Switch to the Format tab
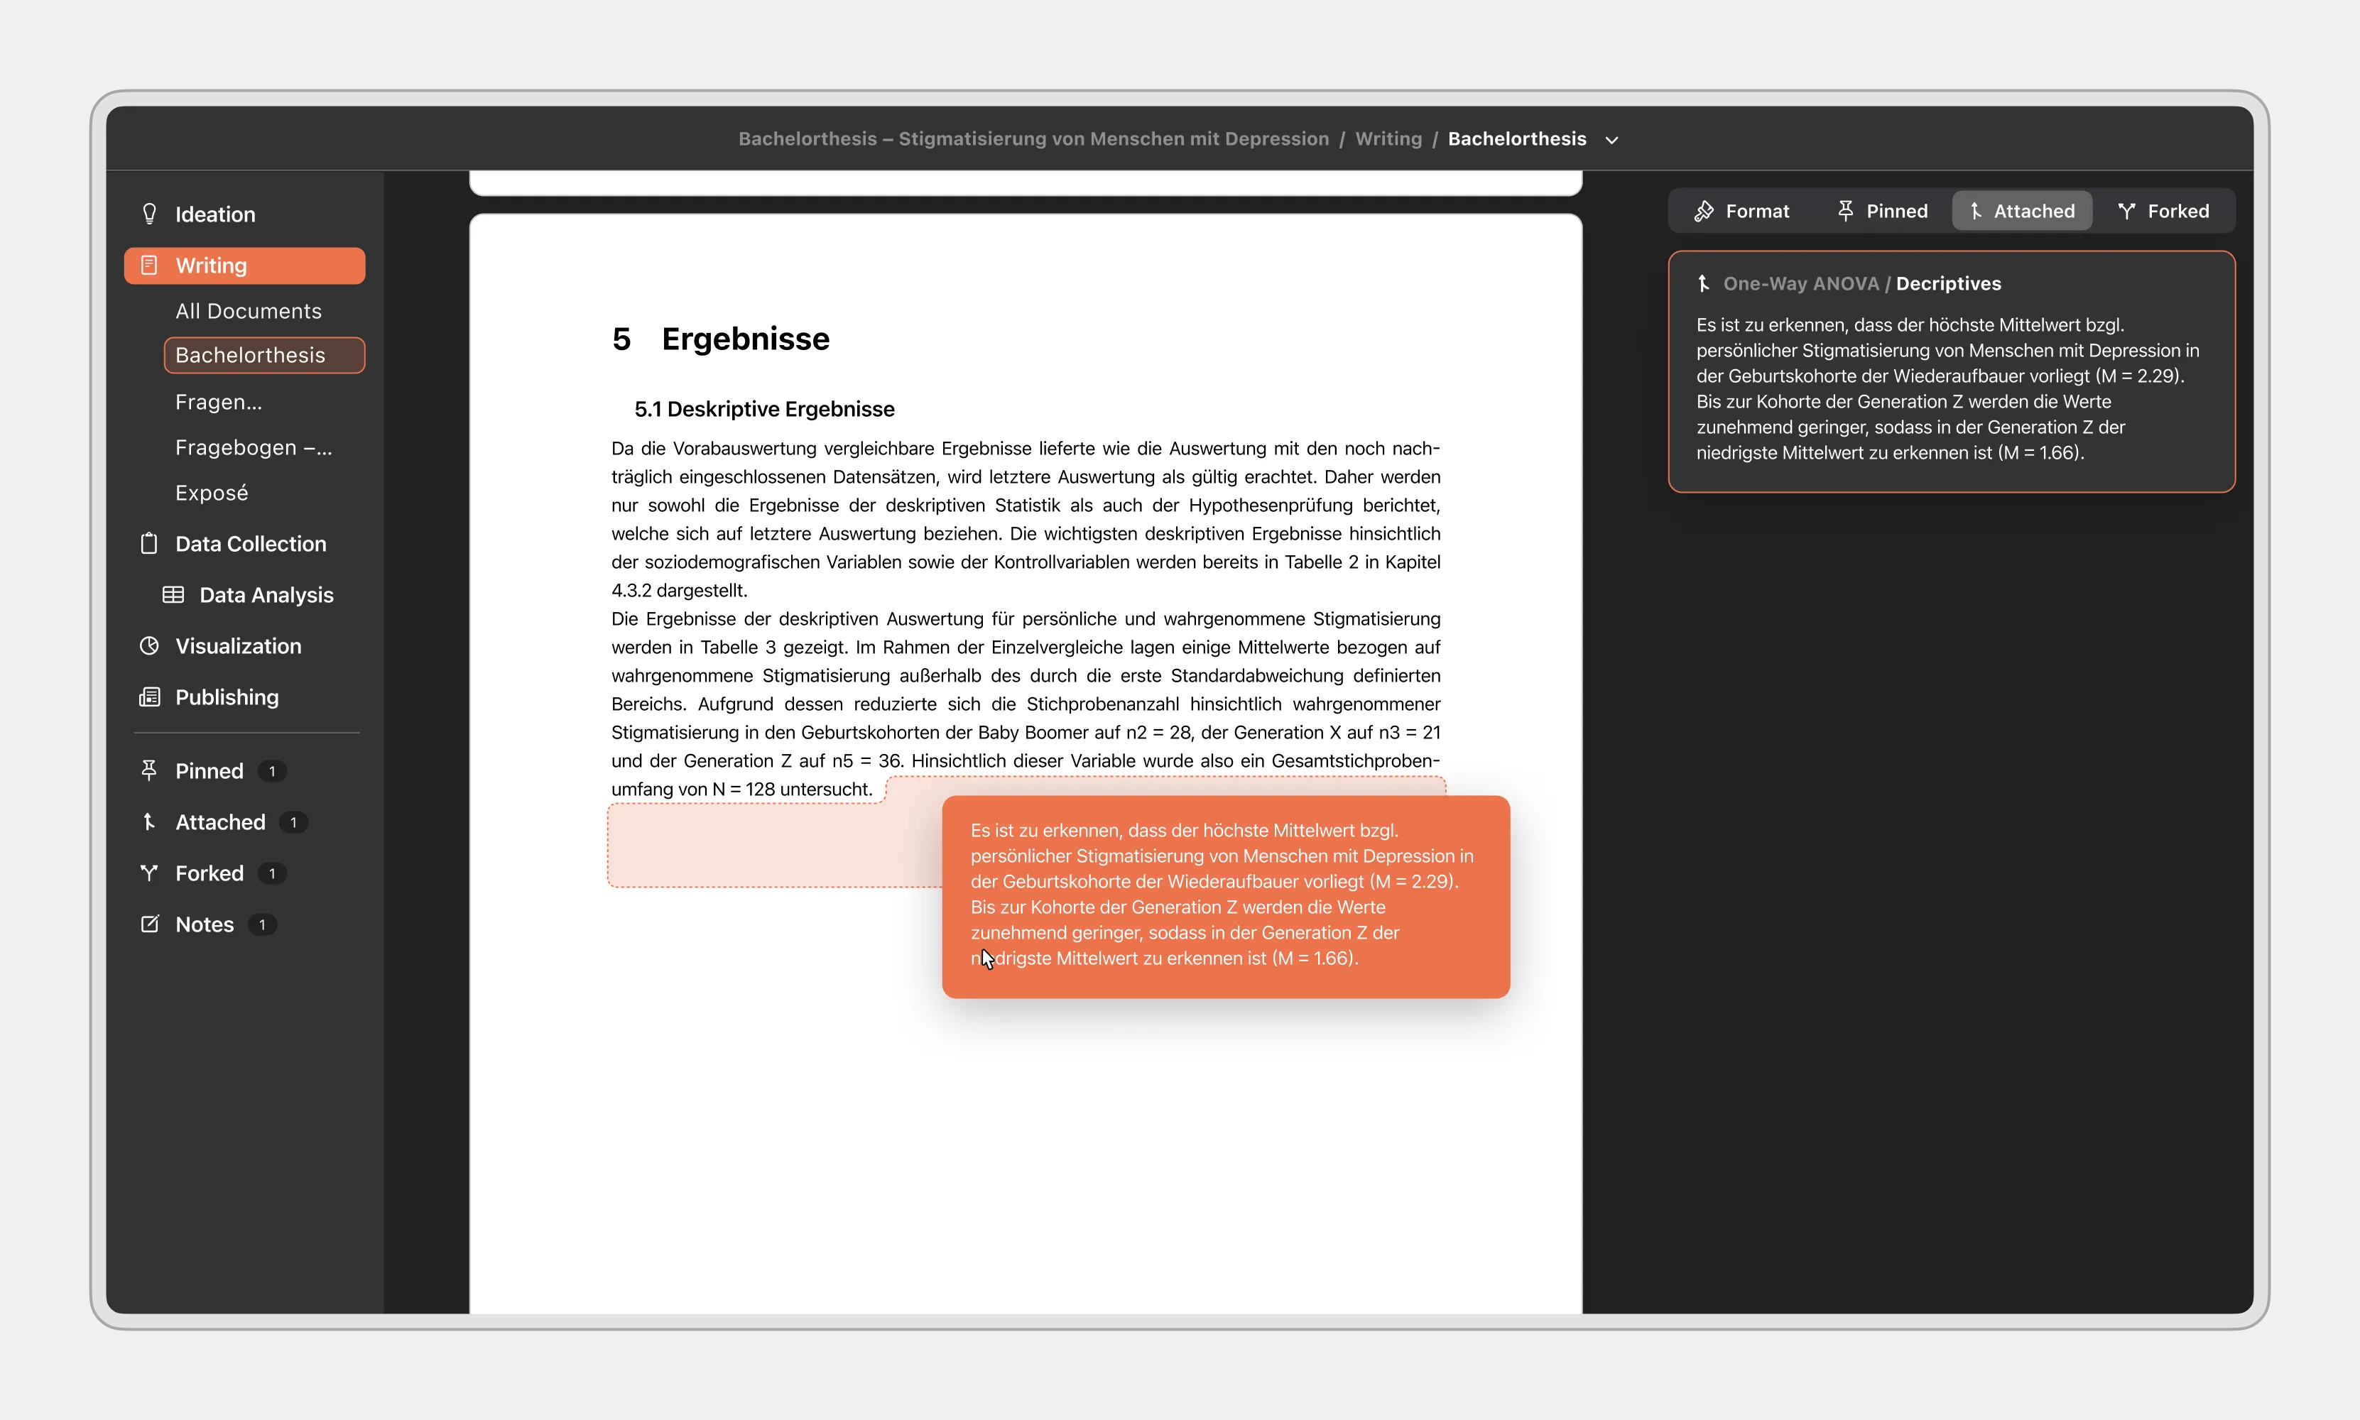This screenshot has width=2360, height=1420. point(1741,210)
